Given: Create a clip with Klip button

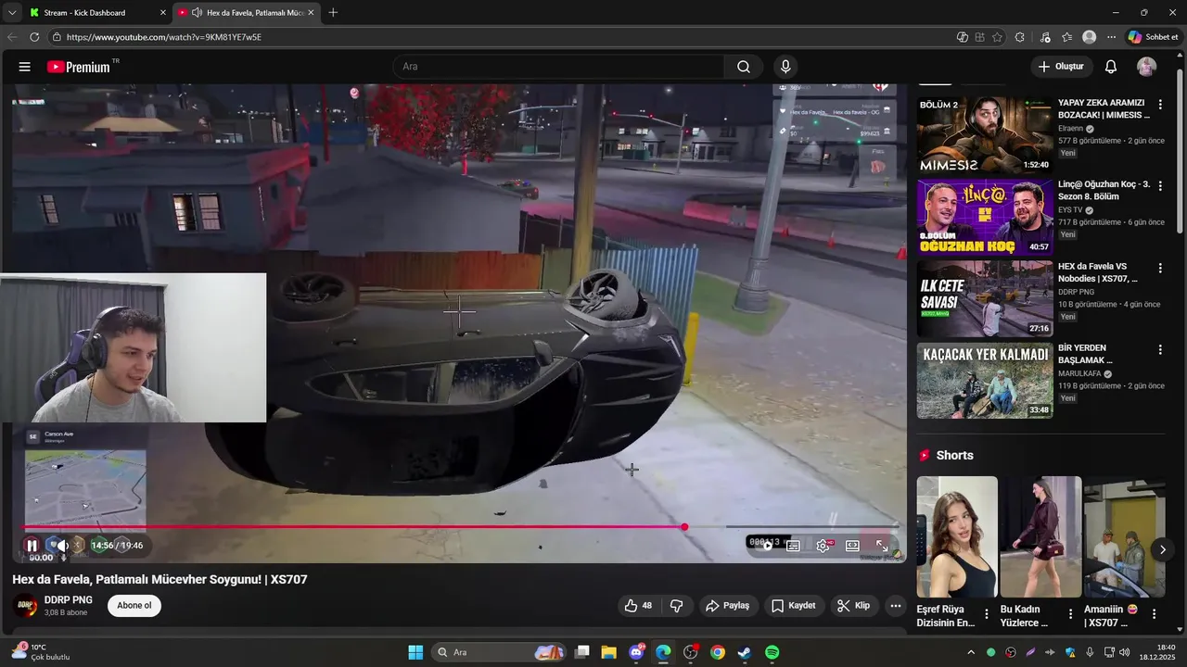Looking at the screenshot, I should (854, 606).
